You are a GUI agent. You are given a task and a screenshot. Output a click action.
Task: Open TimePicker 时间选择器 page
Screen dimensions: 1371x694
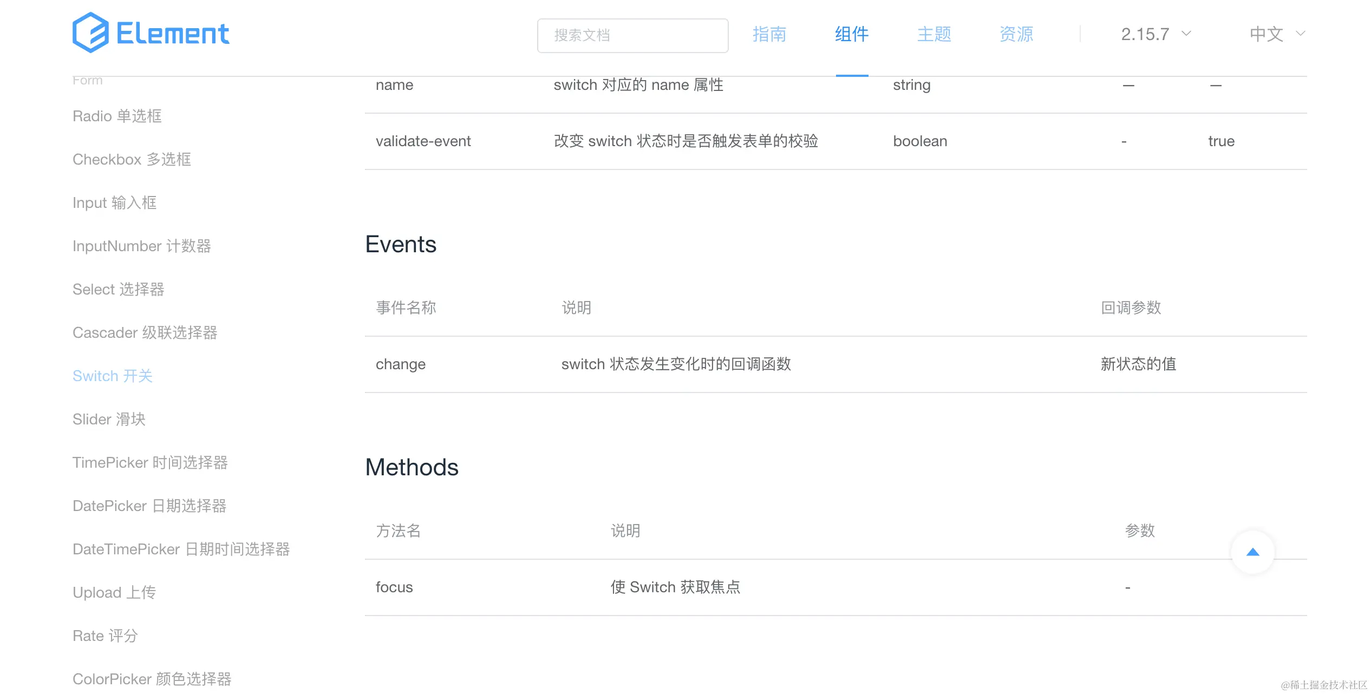[x=150, y=462]
